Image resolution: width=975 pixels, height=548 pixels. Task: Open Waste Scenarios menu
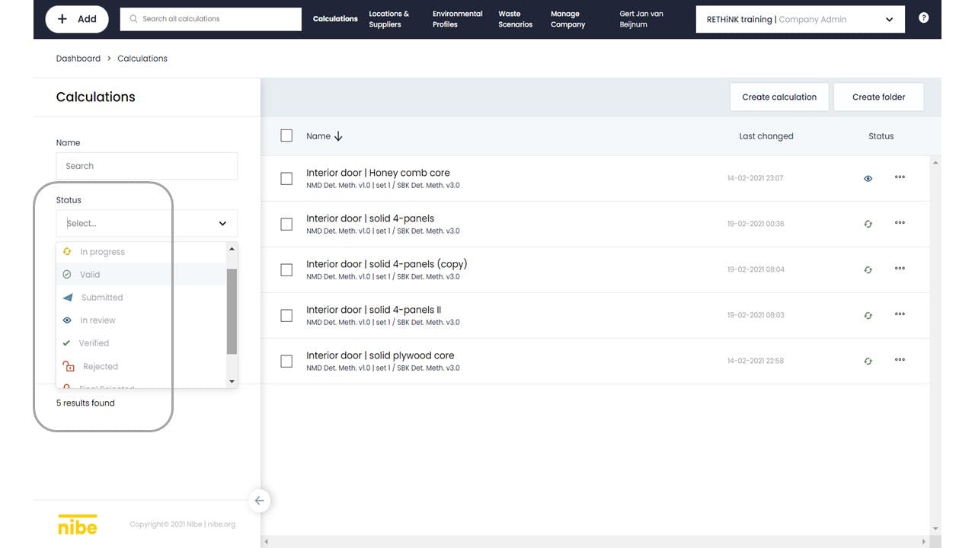[x=515, y=19]
